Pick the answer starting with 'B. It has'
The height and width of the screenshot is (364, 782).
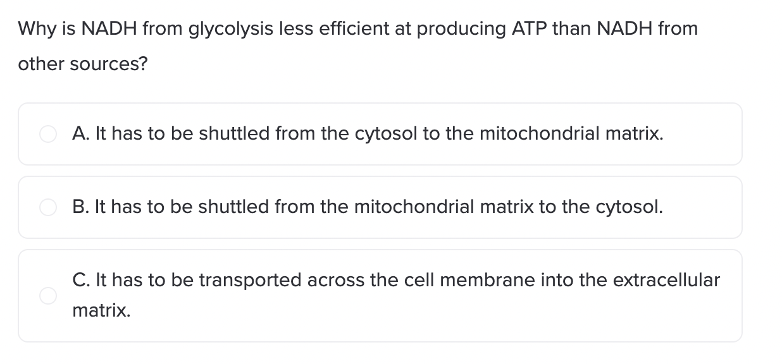tap(368, 207)
